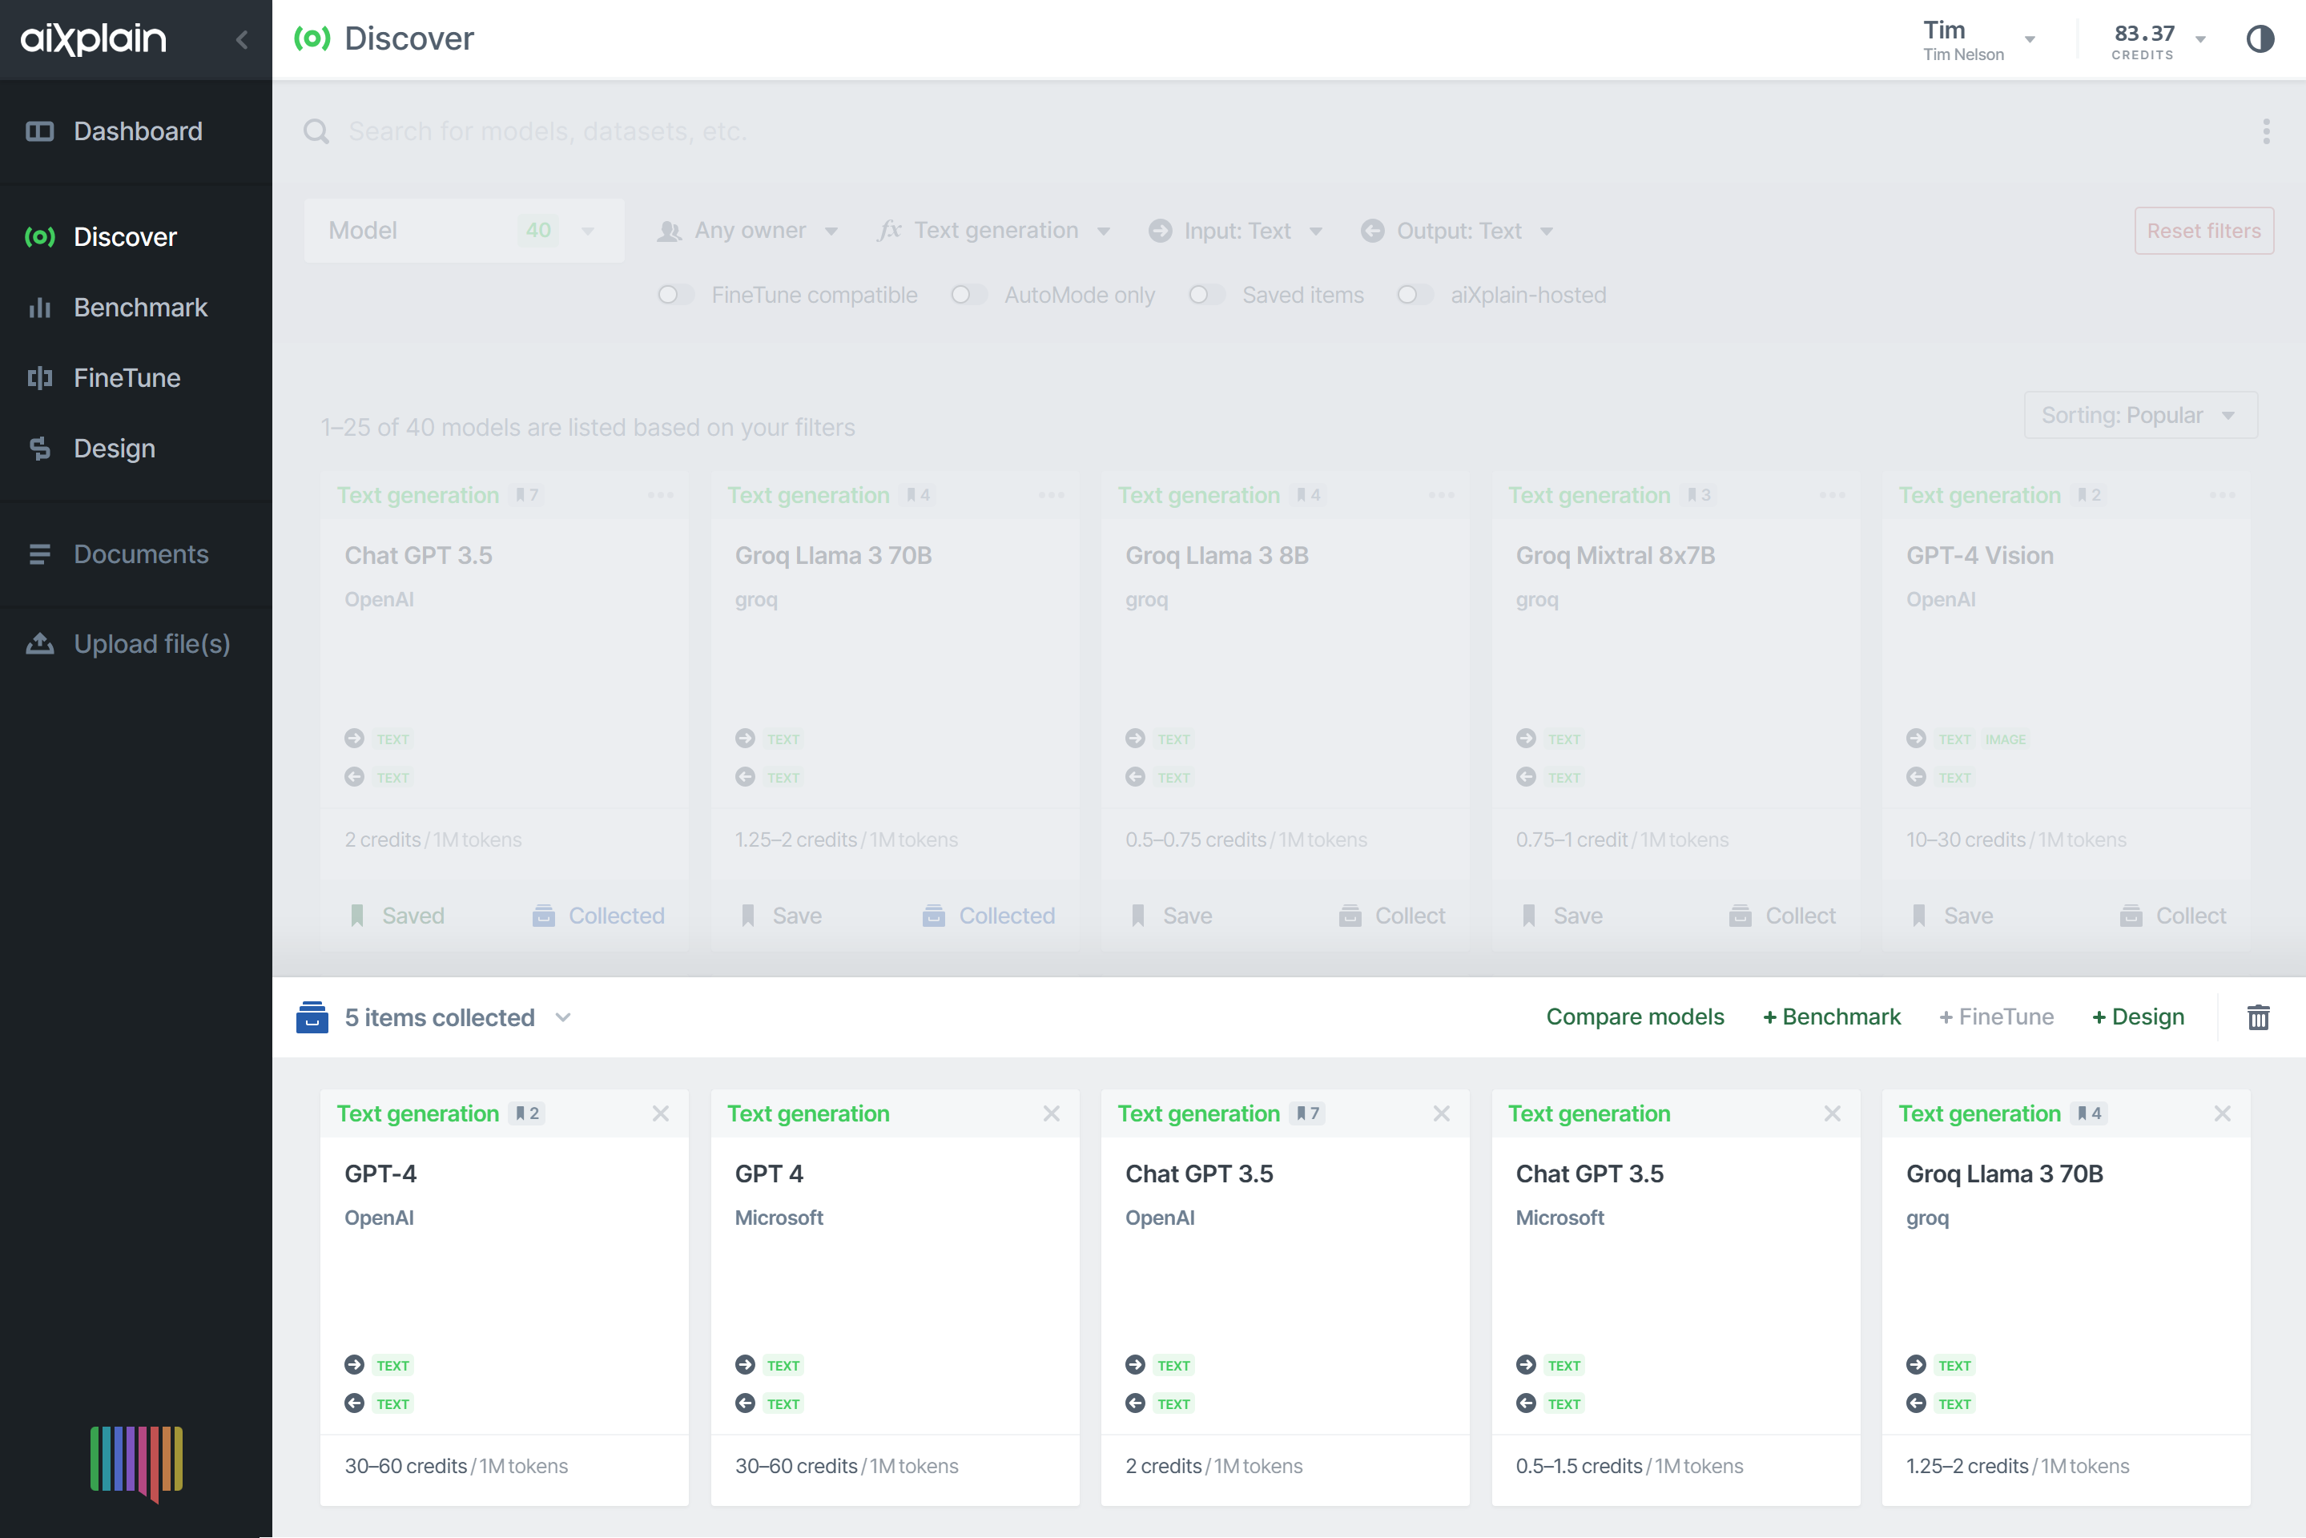Save the GPT-4 Vision model
Screen dimensions: 2306x1538
coord(1953,915)
